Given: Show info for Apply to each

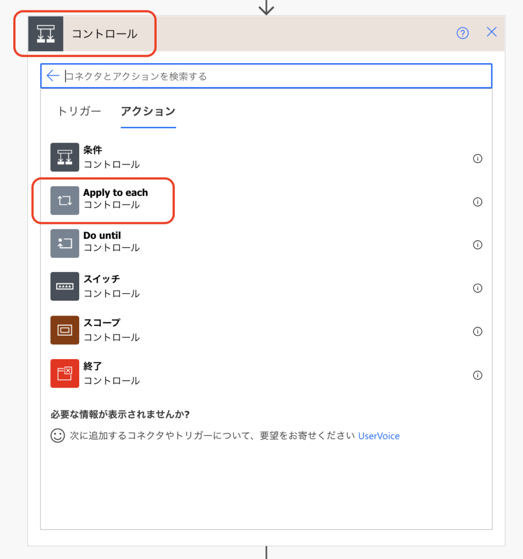Looking at the screenshot, I should [477, 202].
